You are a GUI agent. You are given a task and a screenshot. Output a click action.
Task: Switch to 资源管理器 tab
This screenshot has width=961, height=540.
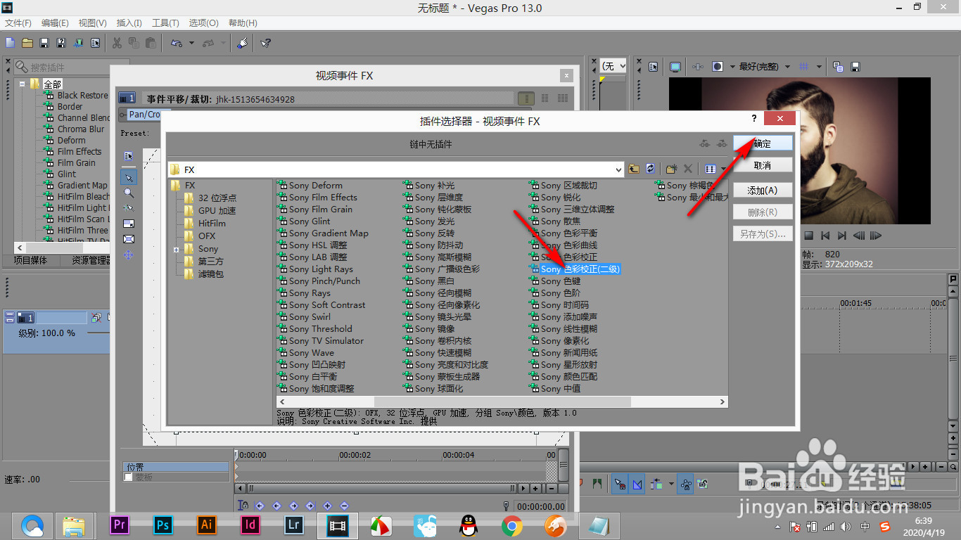pyautogui.click(x=90, y=260)
